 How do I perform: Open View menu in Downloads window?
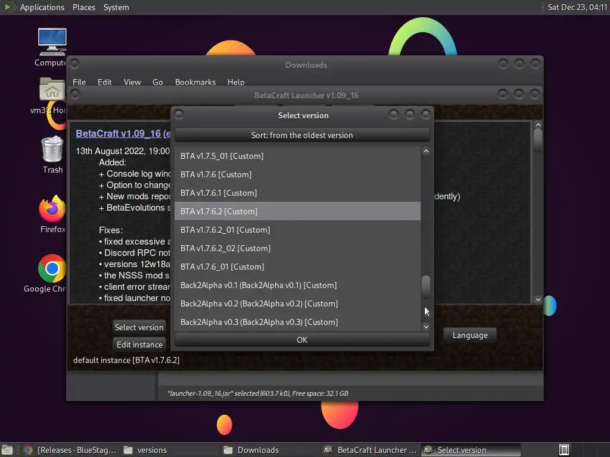click(x=132, y=82)
